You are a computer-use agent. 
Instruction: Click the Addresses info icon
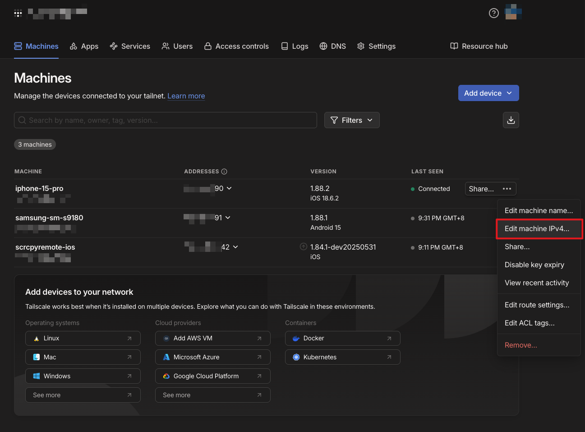[x=224, y=172]
